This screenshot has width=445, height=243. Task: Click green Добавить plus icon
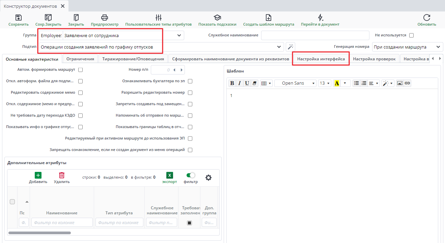38,175
